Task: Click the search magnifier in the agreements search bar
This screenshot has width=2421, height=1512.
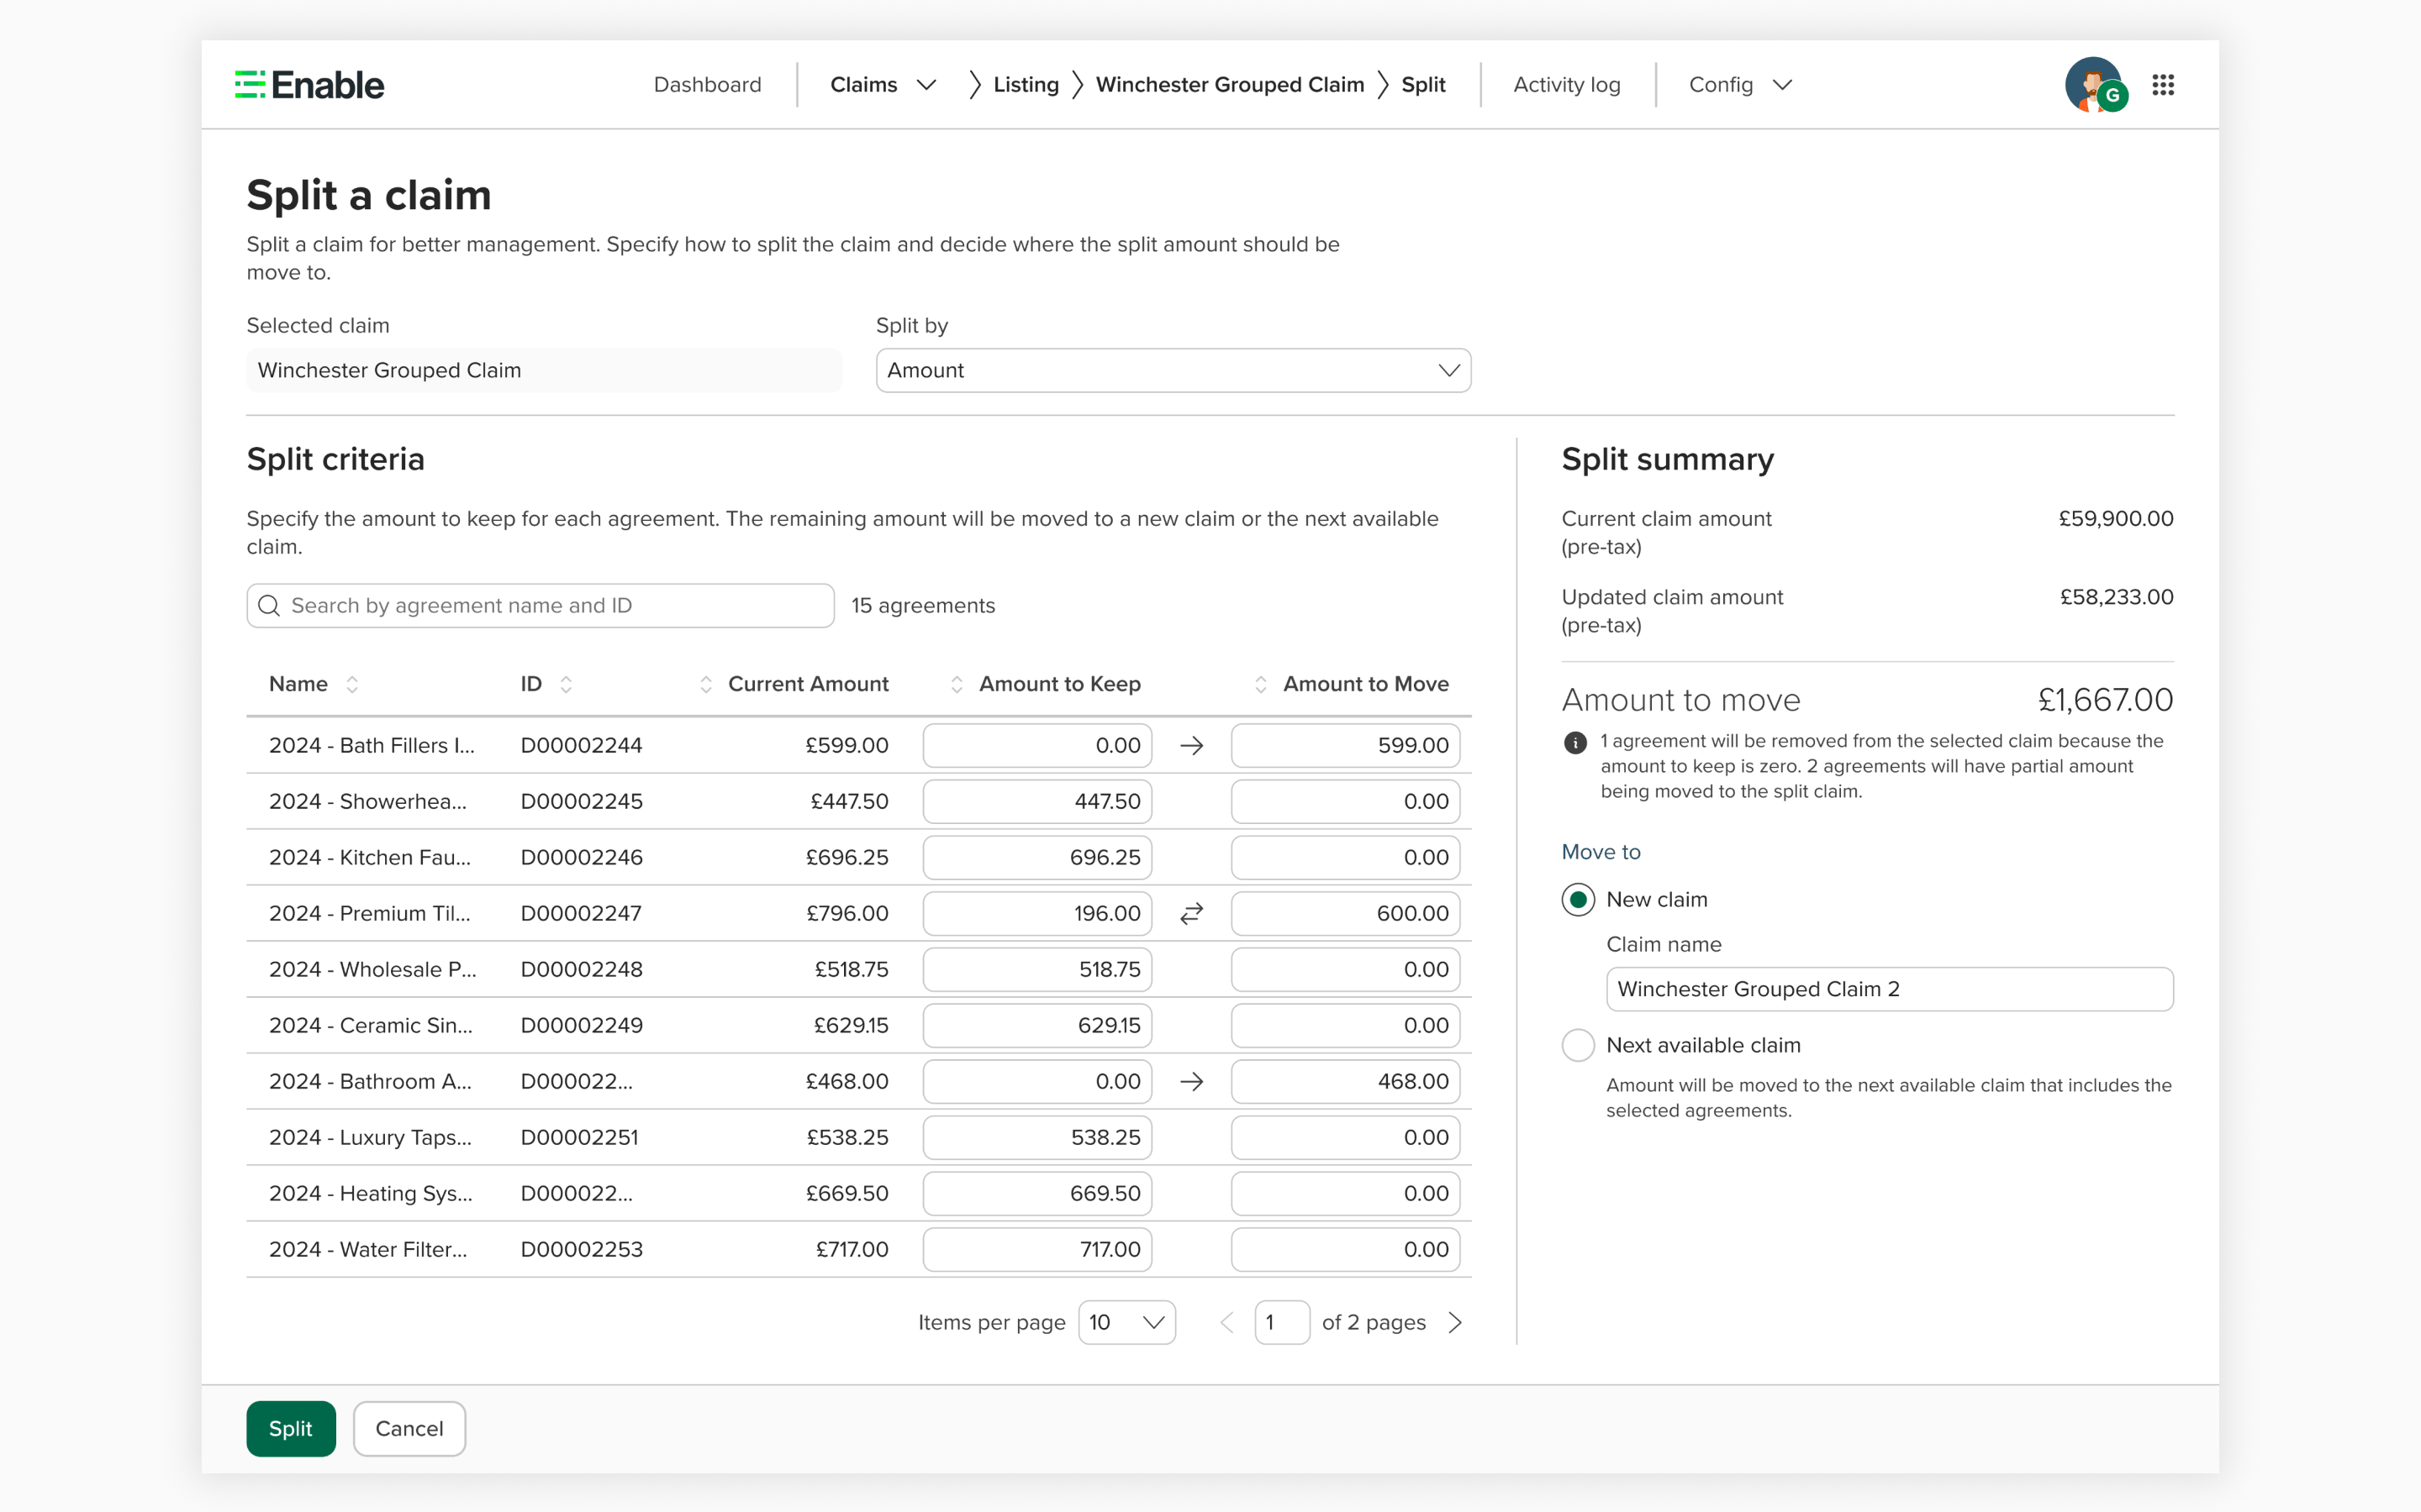Action: (268, 605)
